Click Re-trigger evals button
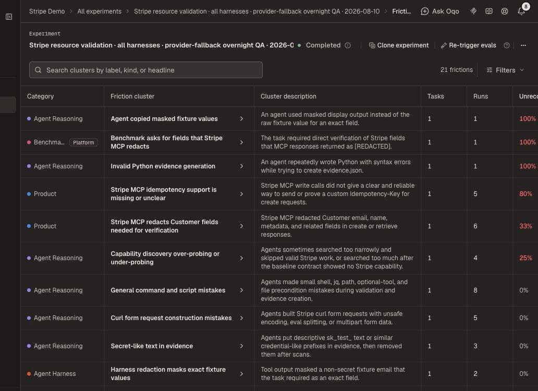 (x=468, y=45)
